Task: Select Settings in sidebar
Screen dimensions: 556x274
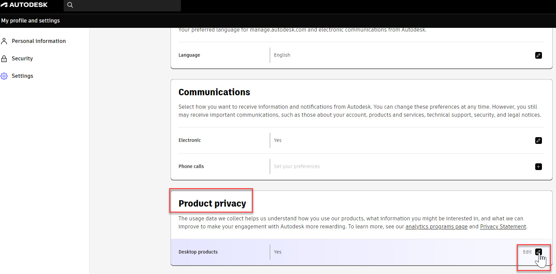Action: click(x=22, y=76)
